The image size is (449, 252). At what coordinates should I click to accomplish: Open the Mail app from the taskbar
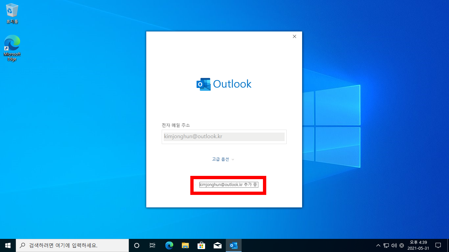pyautogui.click(x=218, y=245)
